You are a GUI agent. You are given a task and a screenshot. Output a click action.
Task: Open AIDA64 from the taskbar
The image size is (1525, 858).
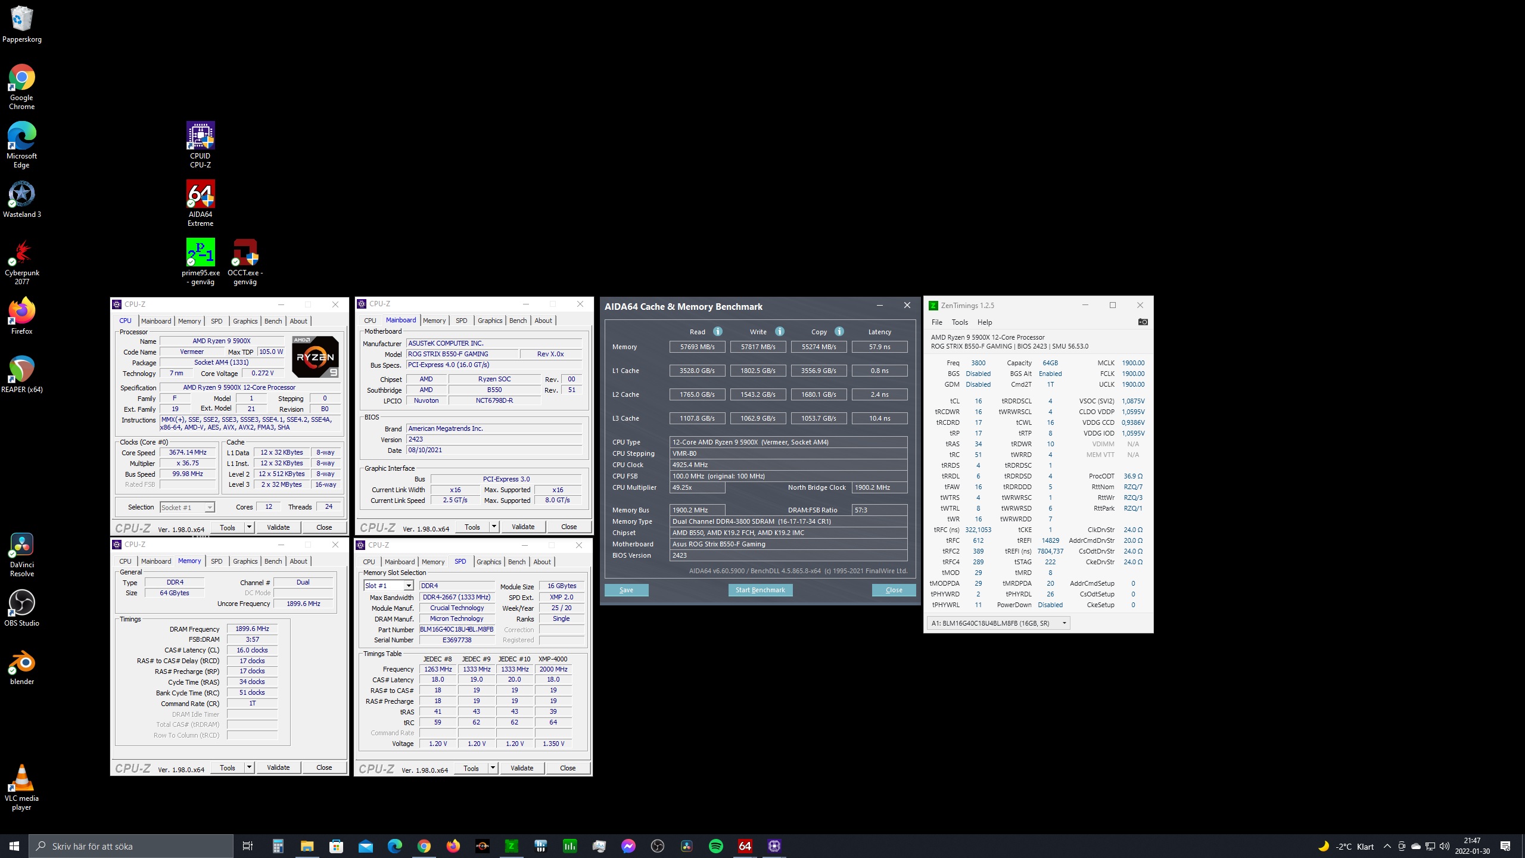(745, 846)
